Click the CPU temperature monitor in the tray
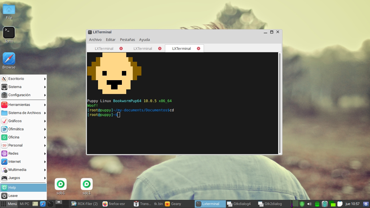370x208 pixels. click(294, 204)
